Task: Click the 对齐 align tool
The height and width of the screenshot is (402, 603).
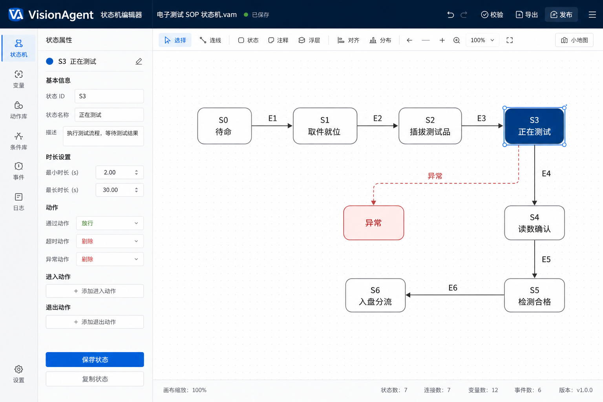Action: coord(349,40)
